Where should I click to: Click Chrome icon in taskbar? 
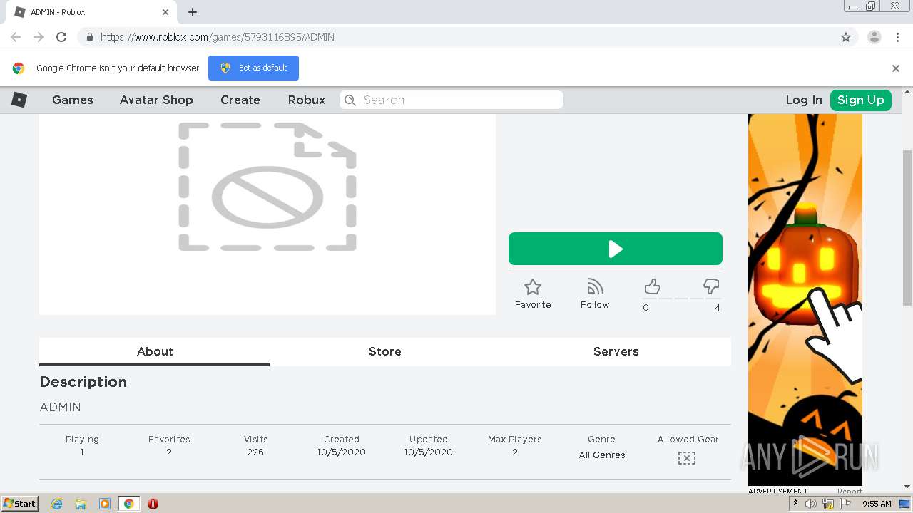pos(128,504)
